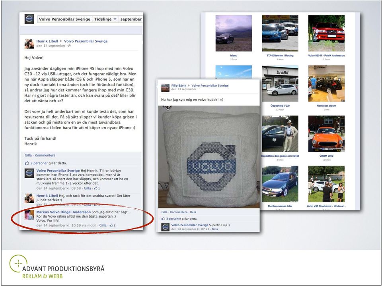Click TTA-Elitserien i Racing album title
Screen dimensions: 382x286
[280, 56]
